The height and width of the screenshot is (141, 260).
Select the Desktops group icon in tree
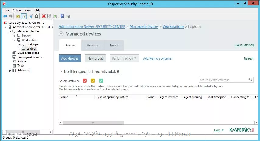[23, 44]
